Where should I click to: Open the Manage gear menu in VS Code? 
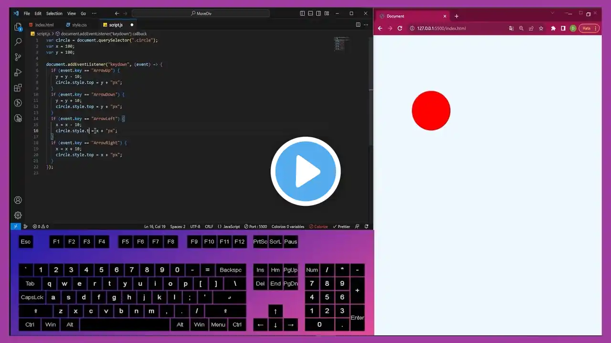(x=18, y=215)
